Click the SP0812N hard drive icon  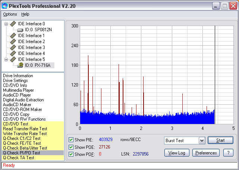click(x=20, y=30)
